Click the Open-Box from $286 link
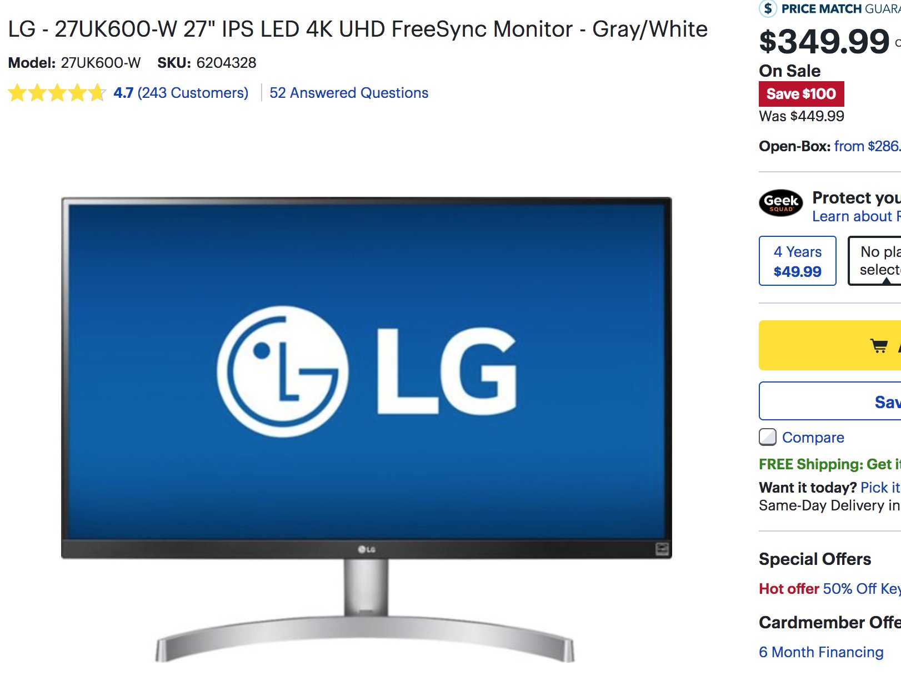 tap(867, 146)
